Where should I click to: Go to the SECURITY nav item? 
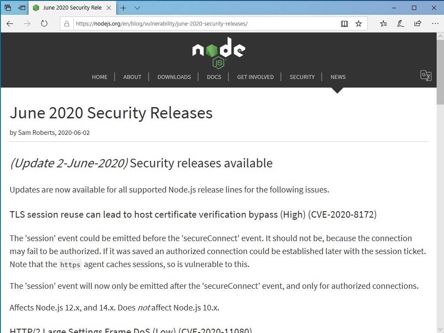[x=302, y=77]
